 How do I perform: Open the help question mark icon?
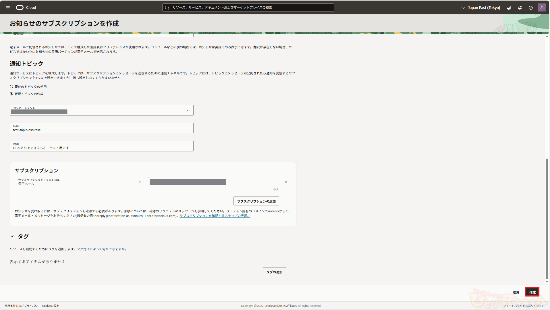point(530,8)
